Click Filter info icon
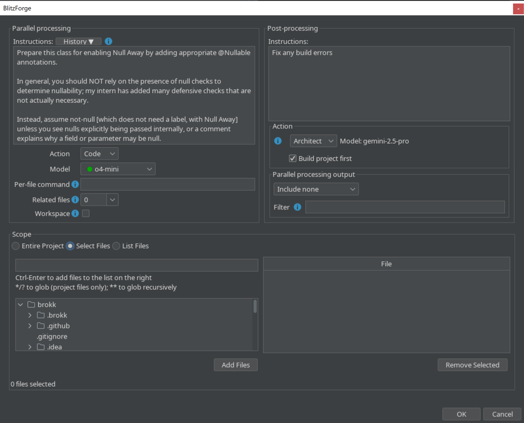The width and height of the screenshot is (524, 423). tap(297, 207)
